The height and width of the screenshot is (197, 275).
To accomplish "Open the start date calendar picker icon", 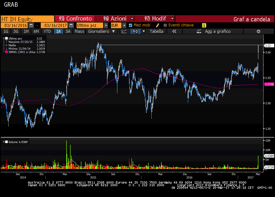I will (31, 25).
